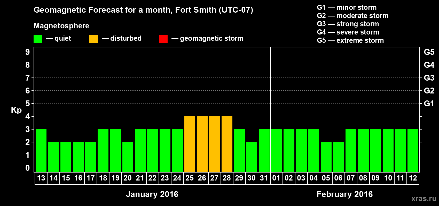This screenshot has width=439, height=206.
Task: Click the date label 31
Action: [x=264, y=178]
